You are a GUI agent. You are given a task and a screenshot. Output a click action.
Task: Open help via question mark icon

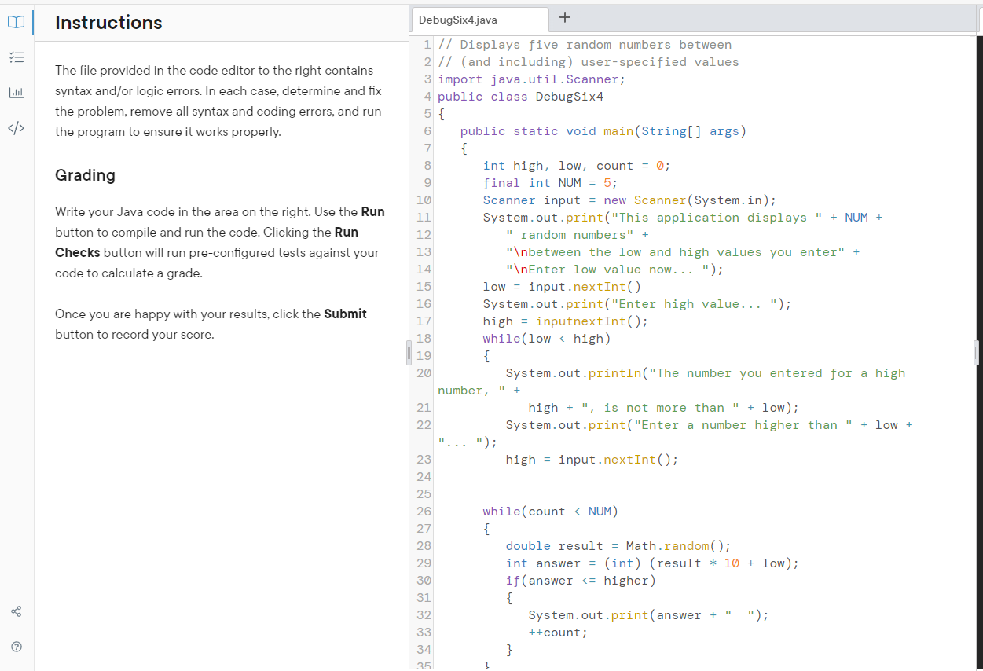coord(17,646)
